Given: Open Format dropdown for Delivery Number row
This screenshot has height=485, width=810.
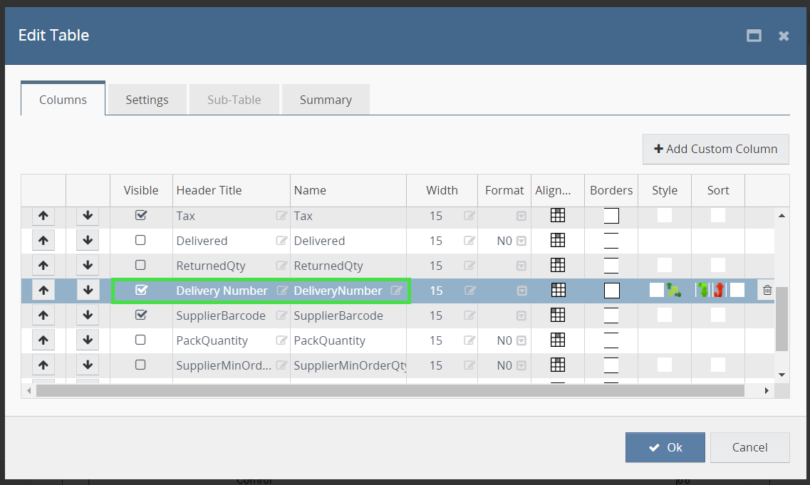Looking at the screenshot, I should coord(521,291).
